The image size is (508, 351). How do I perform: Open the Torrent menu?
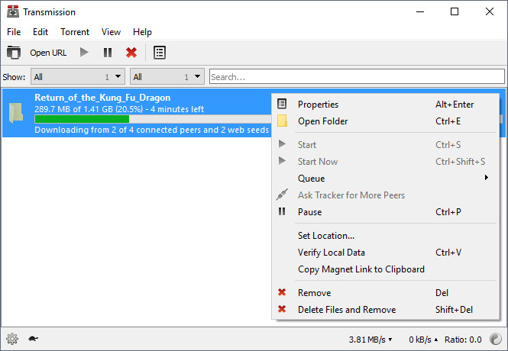pyautogui.click(x=75, y=32)
